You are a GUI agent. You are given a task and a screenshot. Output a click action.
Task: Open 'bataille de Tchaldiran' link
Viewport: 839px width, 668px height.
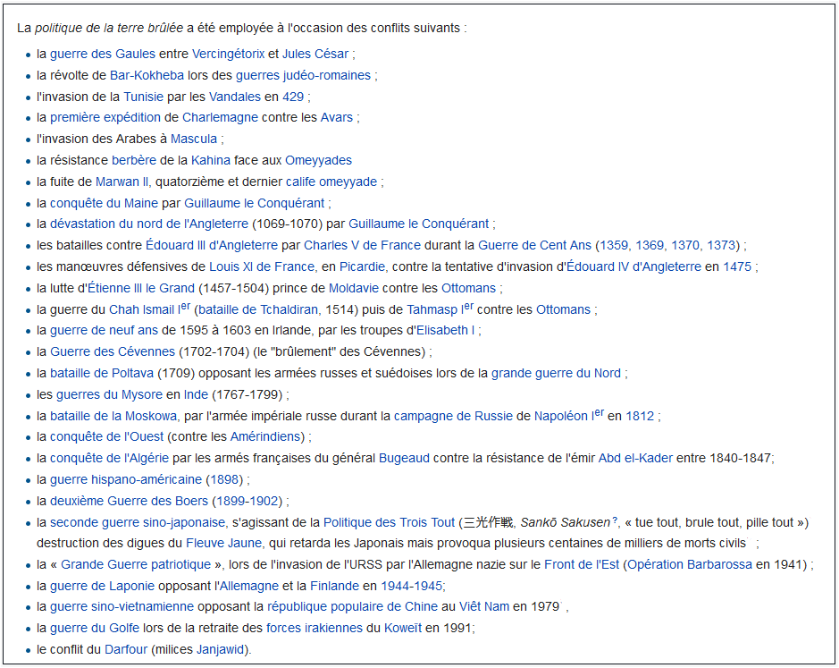point(258,309)
